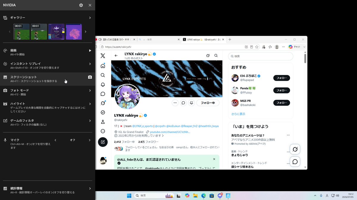This screenshot has width=357, height=200.
Task: Switch to the 'x - 検索' browser tab
Action: pos(159,39)
